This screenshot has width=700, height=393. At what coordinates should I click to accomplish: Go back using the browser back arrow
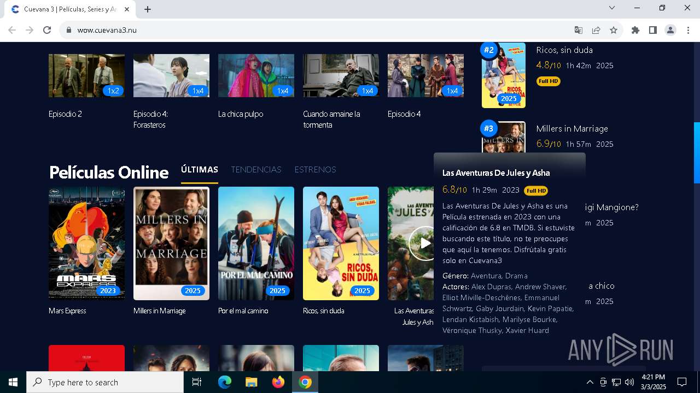[12, 30]
